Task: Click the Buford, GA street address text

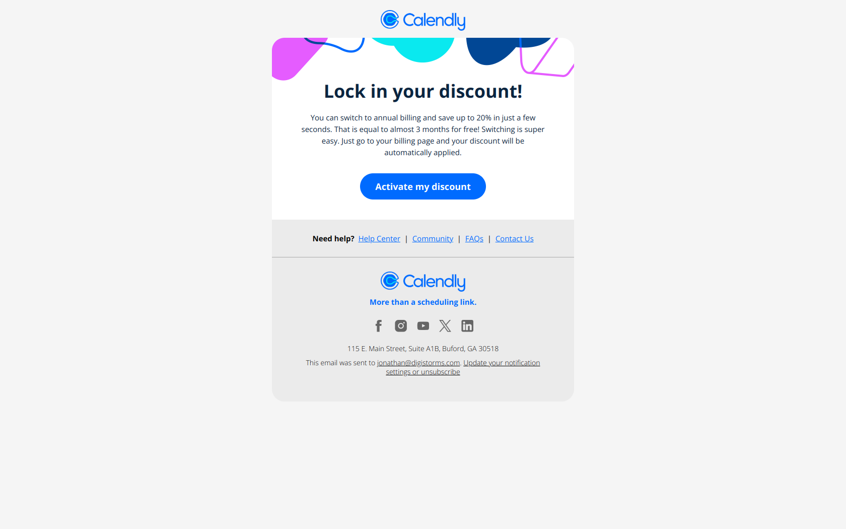Action: coord(423,349)
